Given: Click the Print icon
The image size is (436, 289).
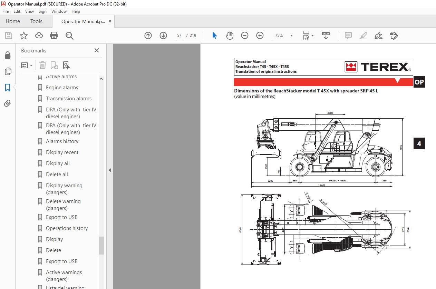Looking at the screenshot, I should pyautogui.click(x=54, y=36).
